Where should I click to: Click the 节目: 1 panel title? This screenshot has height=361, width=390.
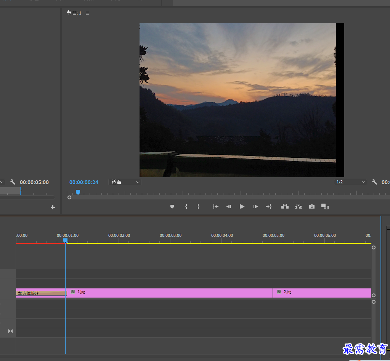pyautogui.click(x=74, y=13)
